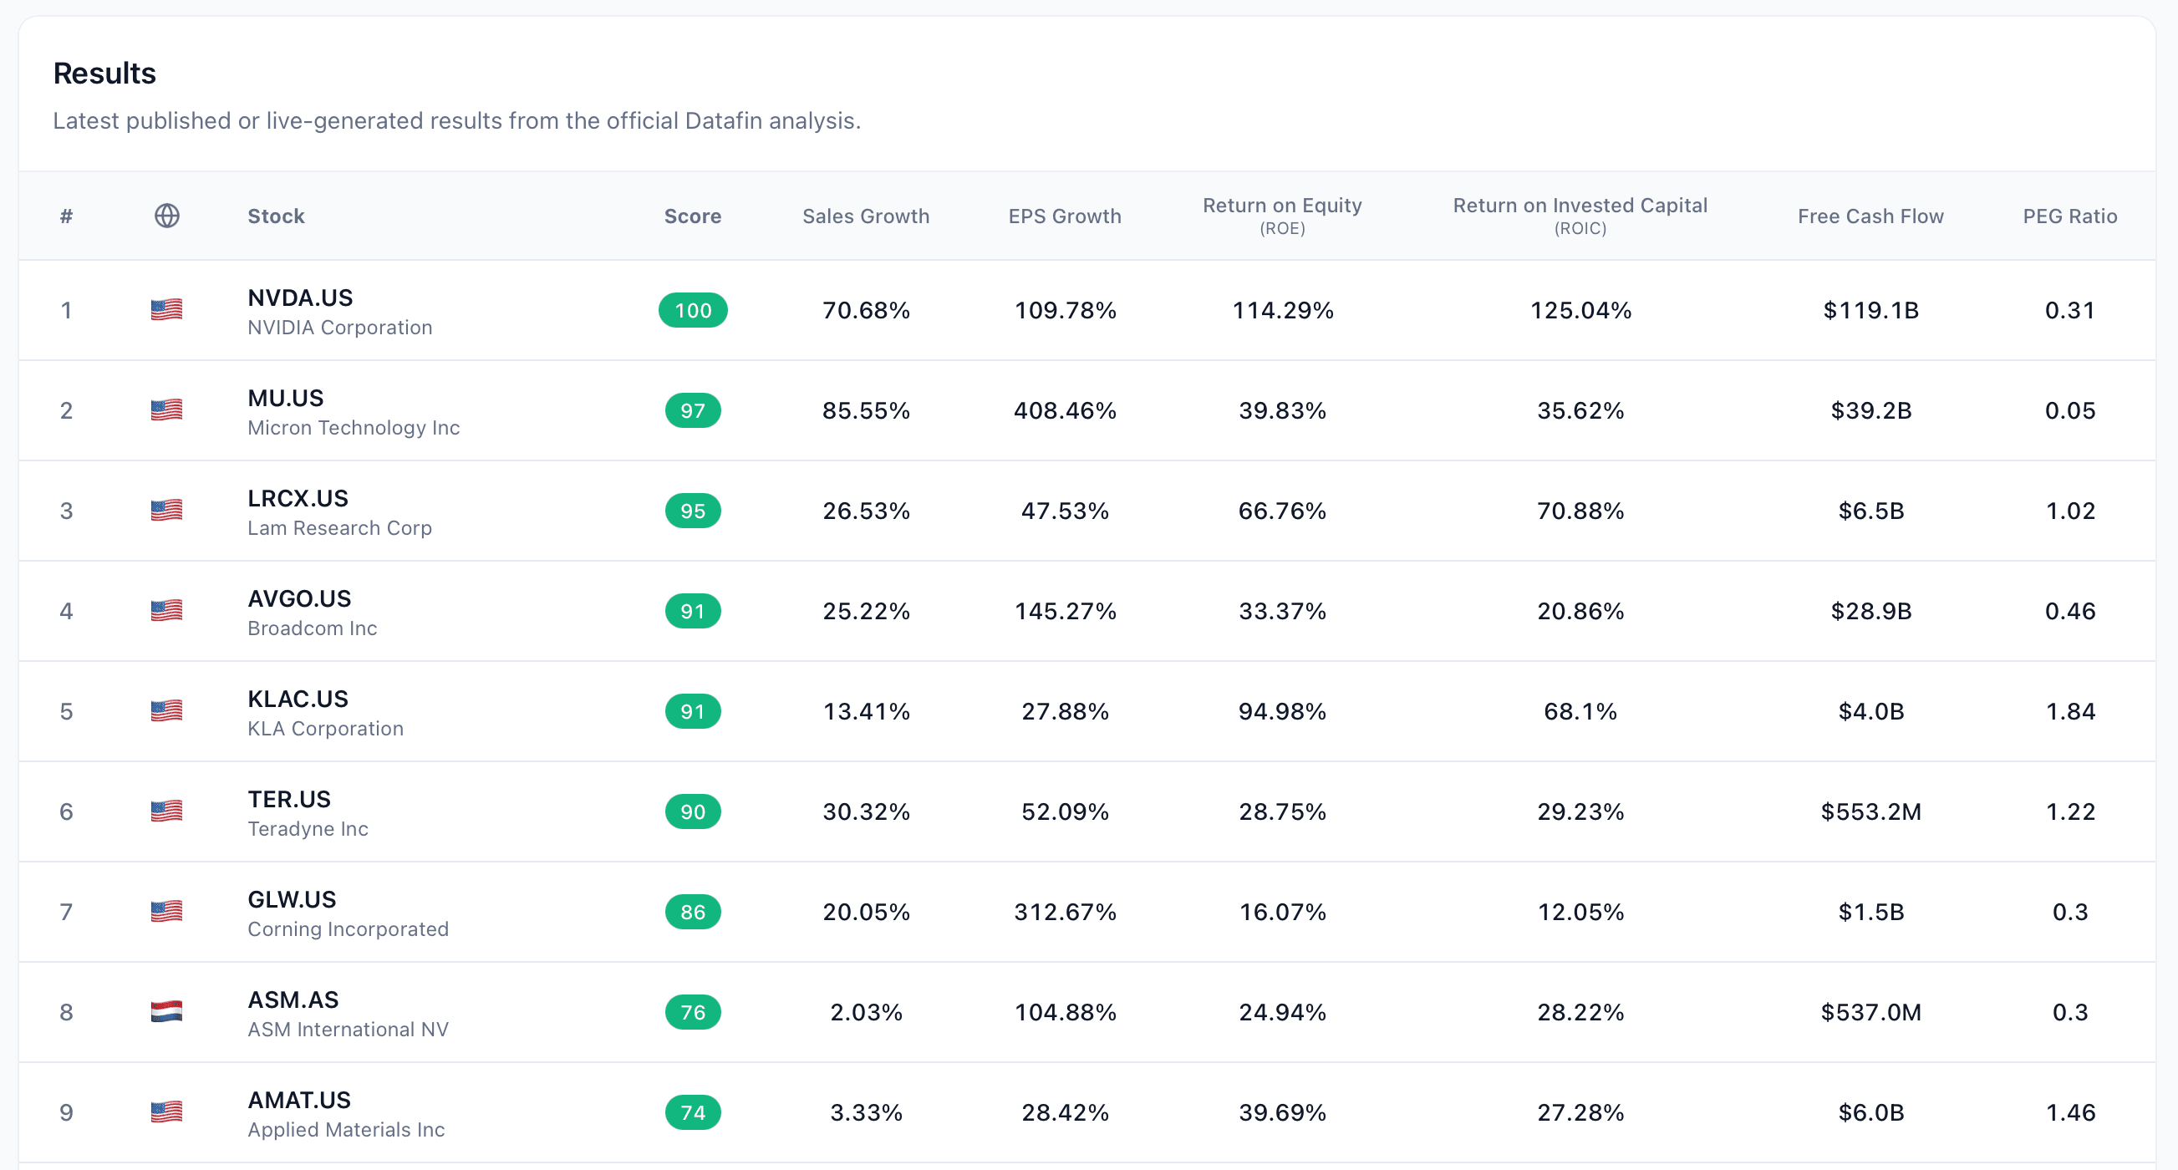
Task: Click the 91 score badge for KLAC.US
Action: pos(693,711)
